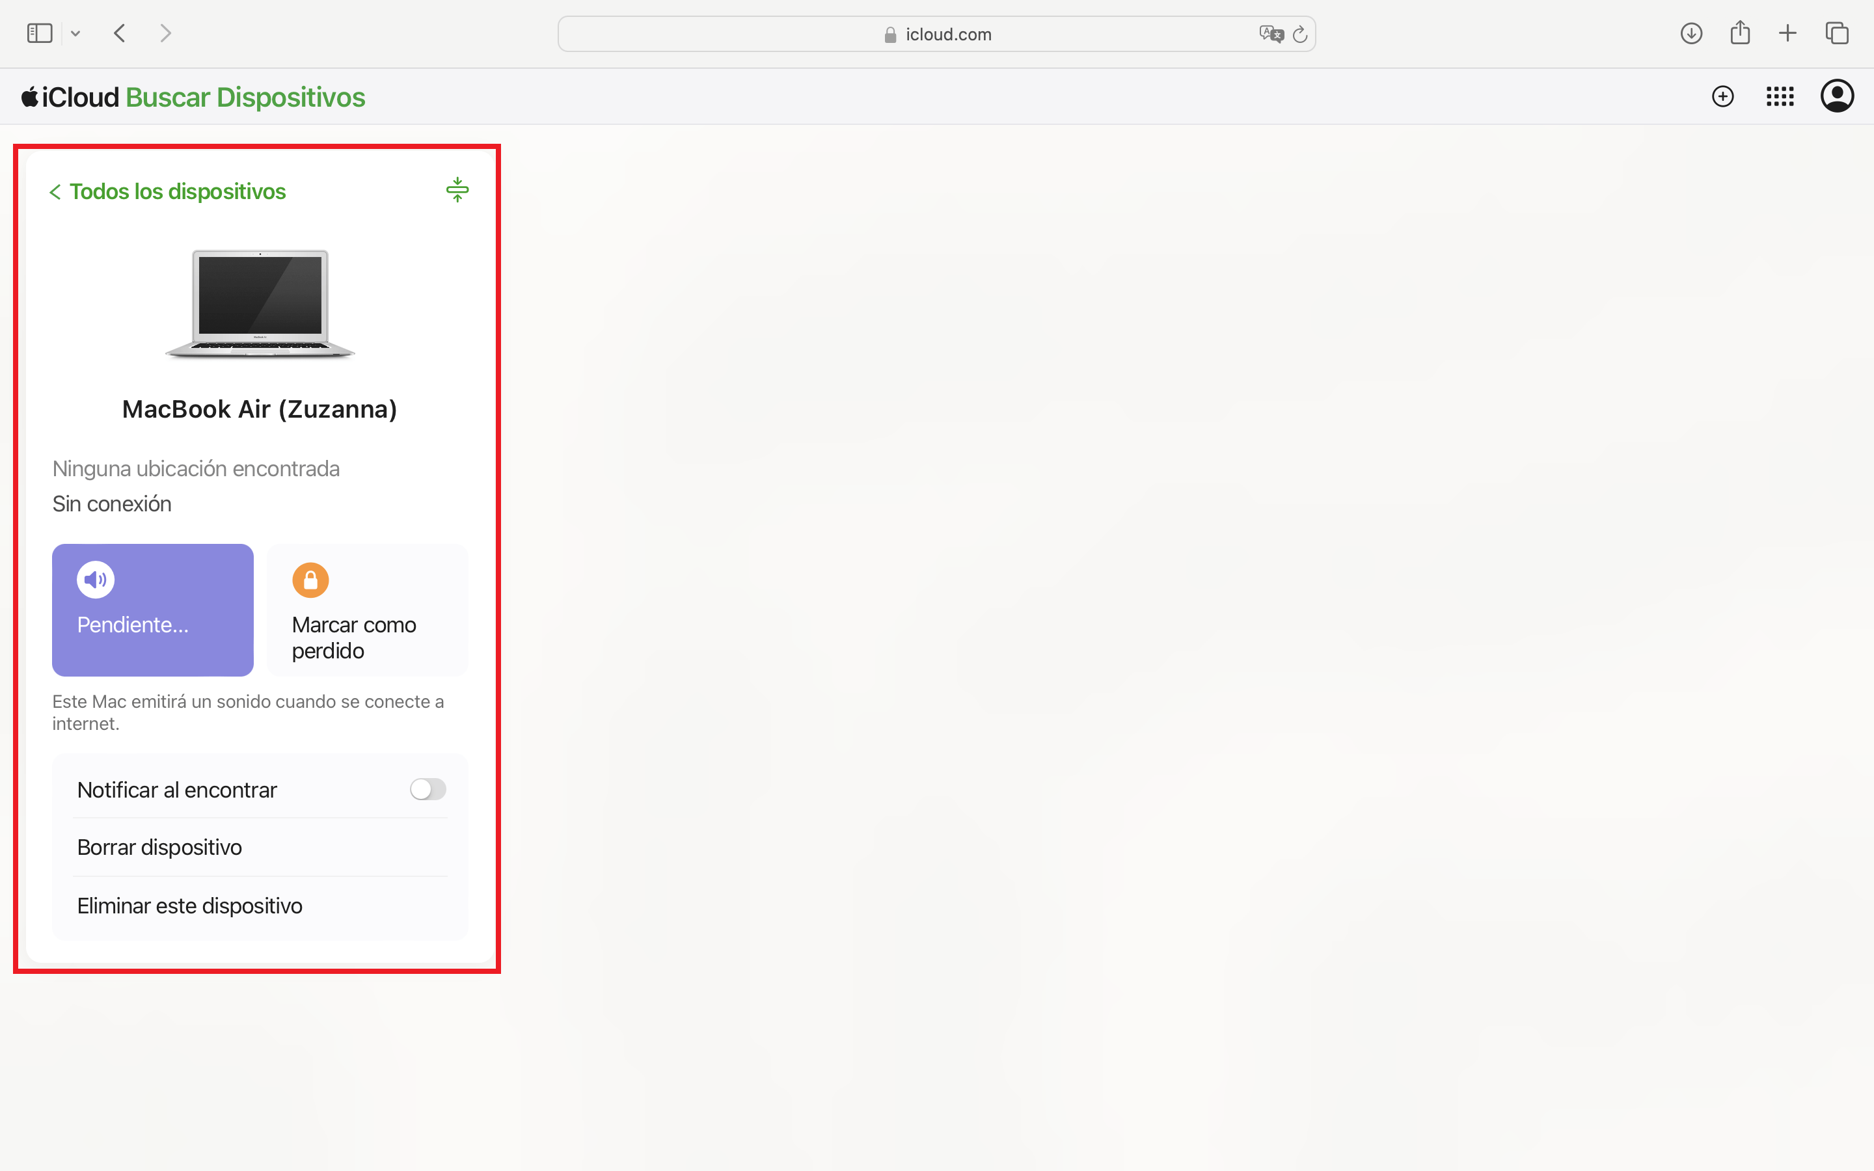The image size is (1874, 1171).
Task: Click the Sin conexión status text
Action: point(111,504)
